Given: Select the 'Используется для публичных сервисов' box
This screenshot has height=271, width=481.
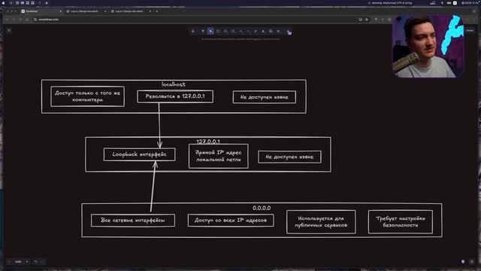Looking at the screenshot, I should click(321, 222).
